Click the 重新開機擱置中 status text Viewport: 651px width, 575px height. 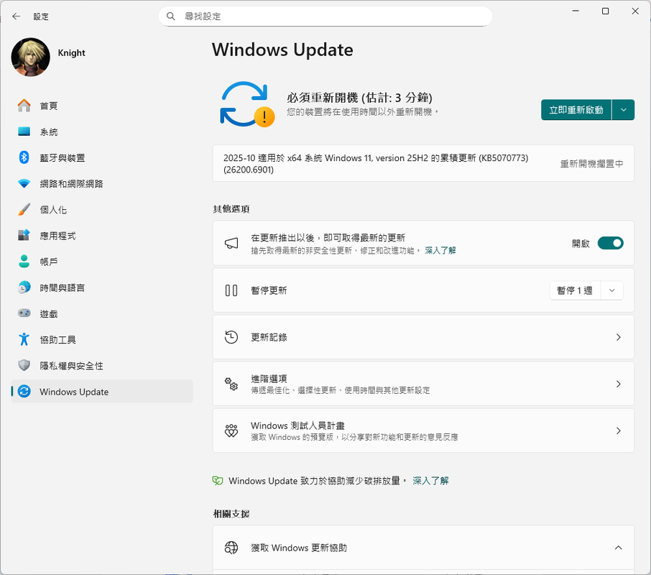point(591,164)
